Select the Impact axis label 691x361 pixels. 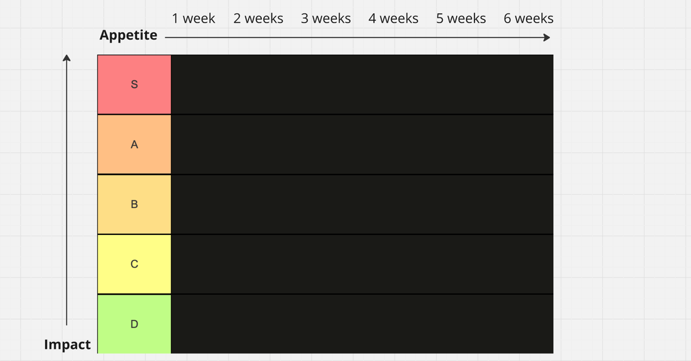67,345
